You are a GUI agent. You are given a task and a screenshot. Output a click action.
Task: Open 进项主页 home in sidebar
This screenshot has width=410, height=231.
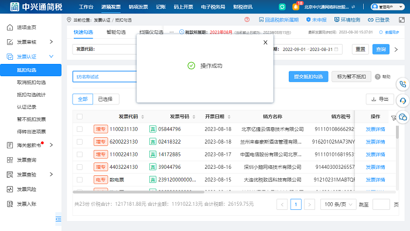26,27
